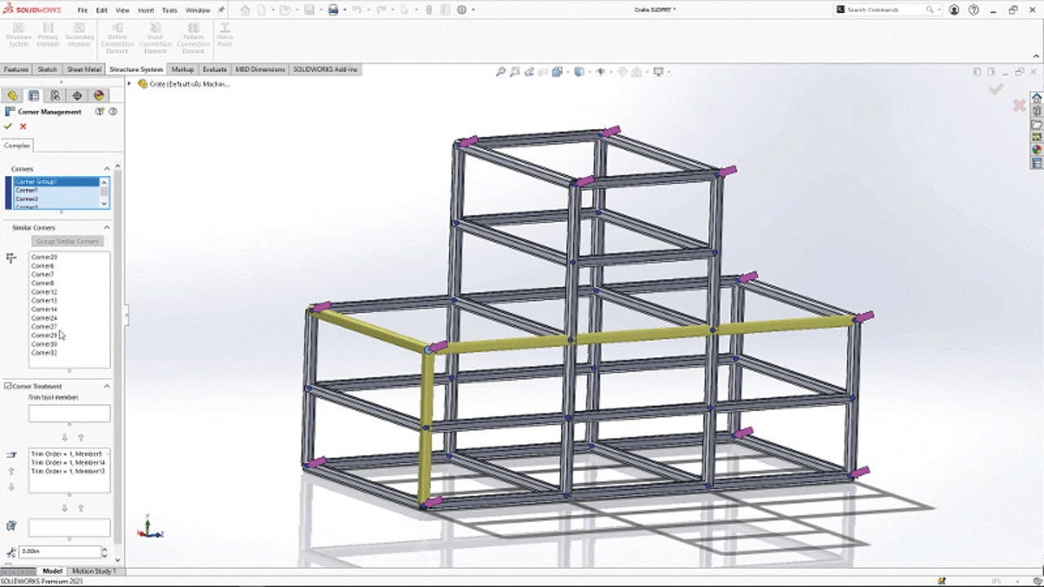Open the Pattern Connection Element tool

click(x=192, y=36)
